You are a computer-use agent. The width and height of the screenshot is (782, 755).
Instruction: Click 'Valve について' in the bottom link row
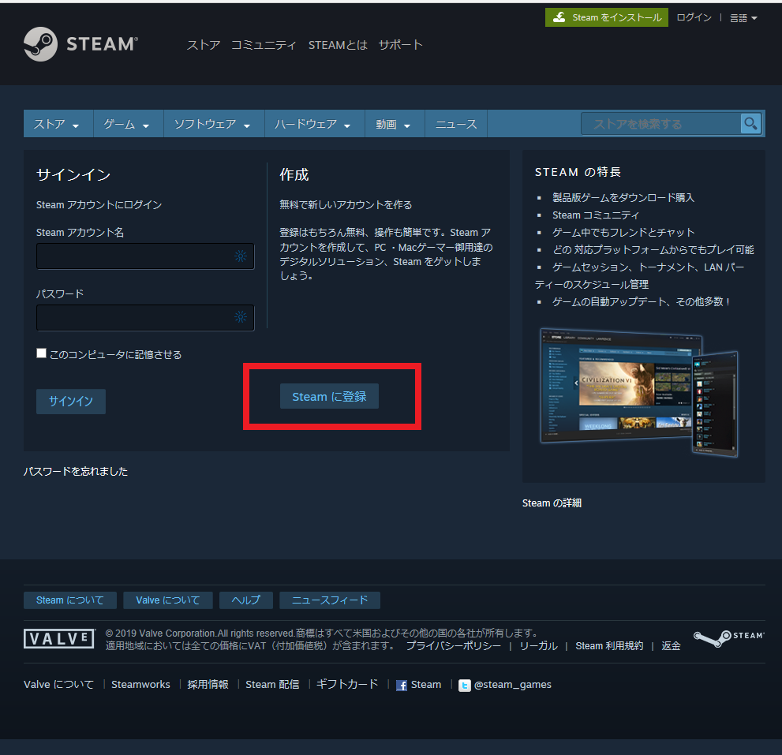[59, 684]
